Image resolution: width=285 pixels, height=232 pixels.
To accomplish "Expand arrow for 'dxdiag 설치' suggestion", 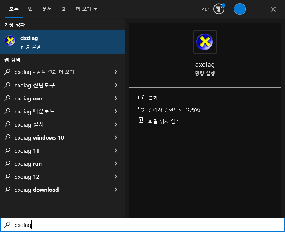I will [x=116, y=124].
